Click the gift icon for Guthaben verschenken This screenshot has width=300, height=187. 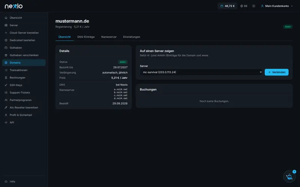tap(6, 55)
